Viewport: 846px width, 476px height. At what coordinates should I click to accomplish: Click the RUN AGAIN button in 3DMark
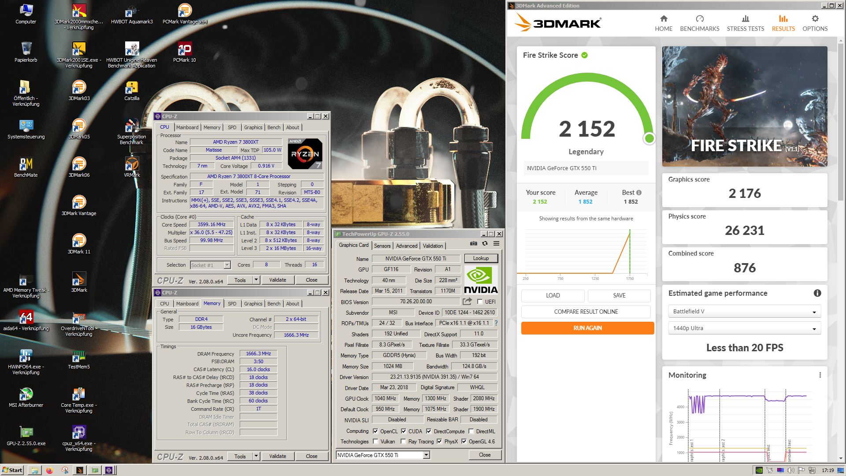point(587,328)
